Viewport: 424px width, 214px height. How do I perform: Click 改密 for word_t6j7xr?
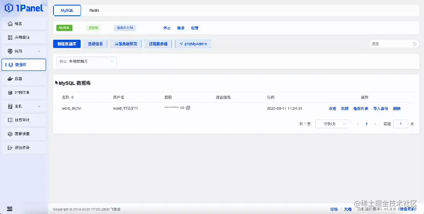(x=333, y=109)
